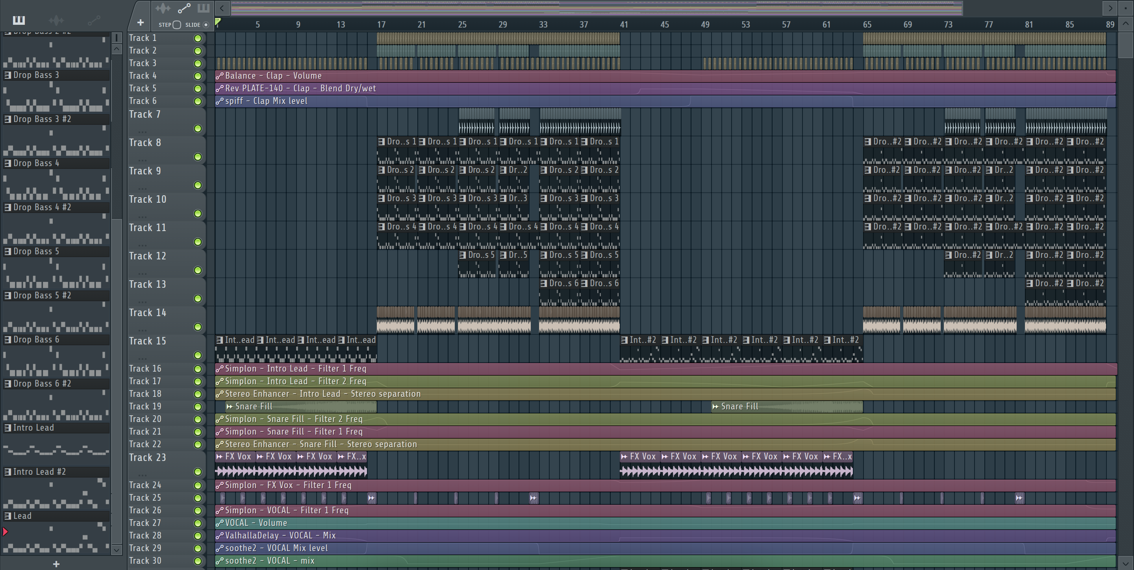Click the audio clip icon at bar 17 on Track 25
The height and width of the screenshot is (570, 1134).
[372, 498]
